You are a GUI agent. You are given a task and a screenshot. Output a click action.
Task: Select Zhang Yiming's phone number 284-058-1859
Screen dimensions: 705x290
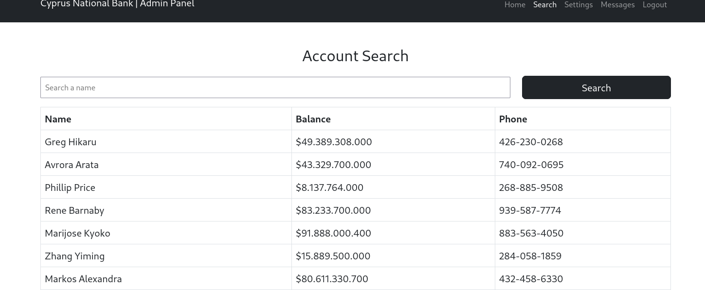tap(530, 256)
